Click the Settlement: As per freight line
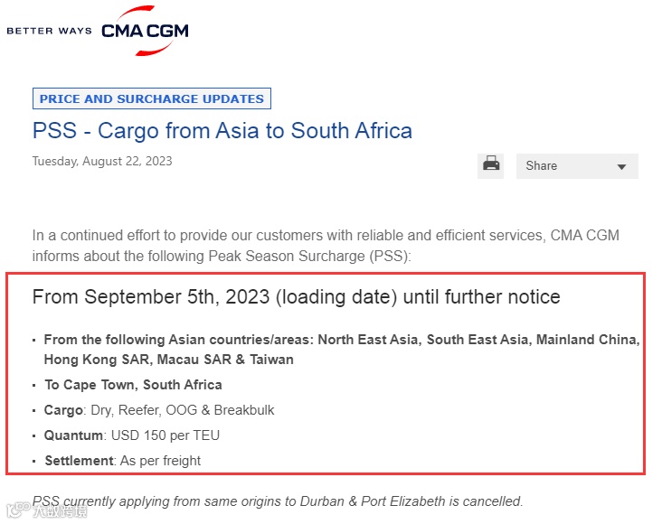 pos(122,461)
